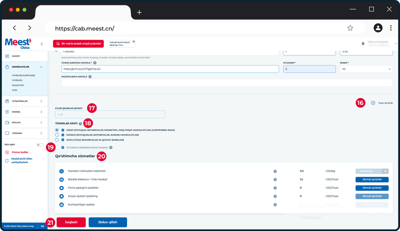Click the help icon in Kuryer qutisini qoldiring row
This screenshot has width=400, height=231.
tap(275, 196)
